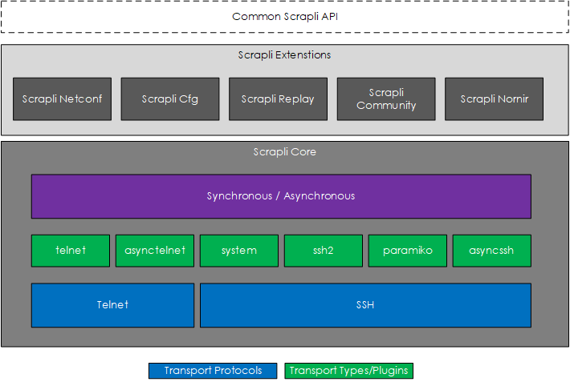Click the blue Transport Protocols legend swatch
This screenshot has width=570, height=382.
pyautogui.click(x=213, y=371)
